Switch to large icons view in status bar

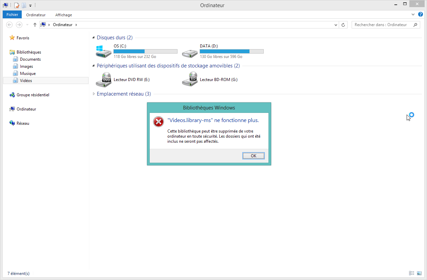pos(419,273)
